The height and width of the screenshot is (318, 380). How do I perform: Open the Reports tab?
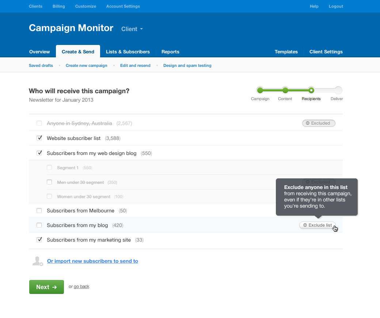point(170,52)
